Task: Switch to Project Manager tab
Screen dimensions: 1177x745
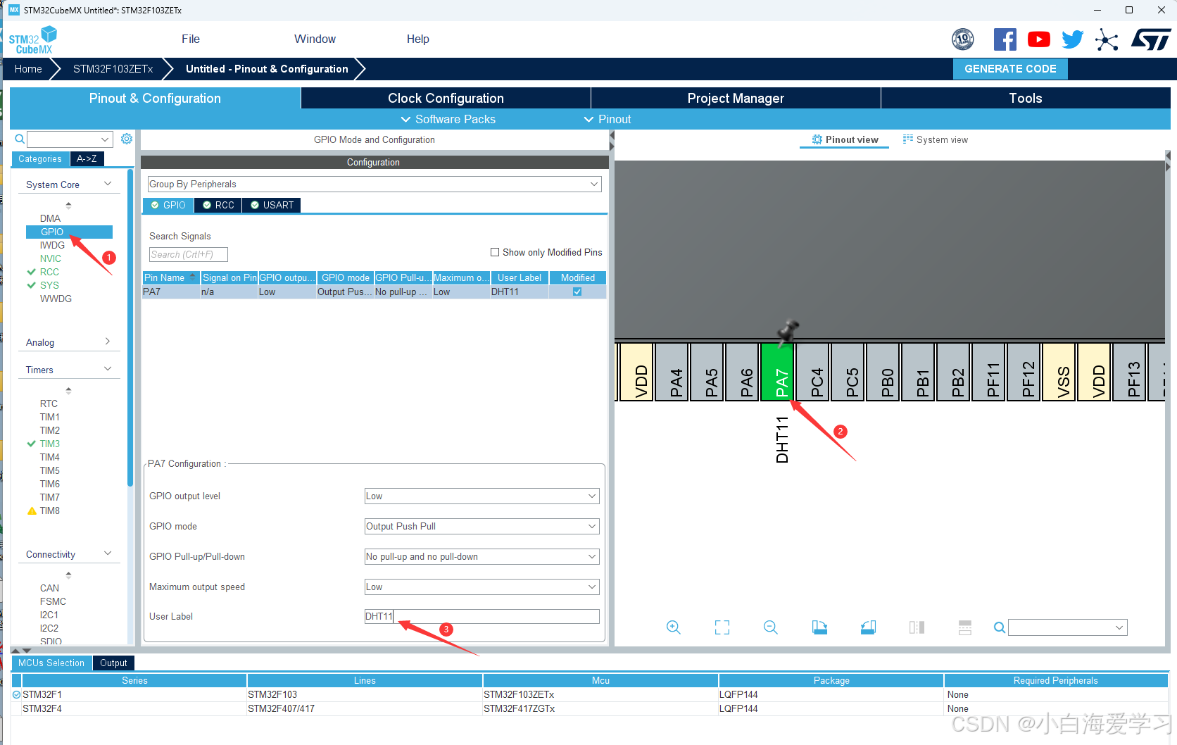Action: click(736, 98)
